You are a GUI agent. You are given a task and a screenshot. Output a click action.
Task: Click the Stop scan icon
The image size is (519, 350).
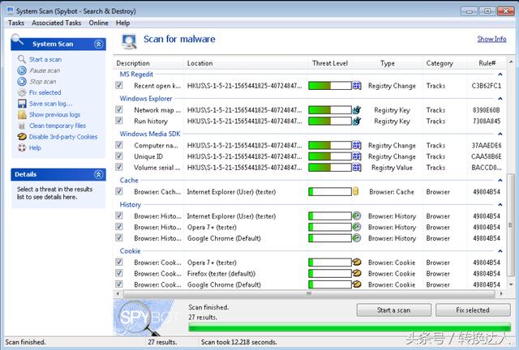click(22, 81)
